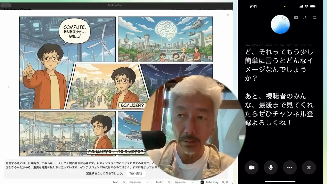
Task: Close the MulmoCast viewer overlay
Action: coord(228,15)
